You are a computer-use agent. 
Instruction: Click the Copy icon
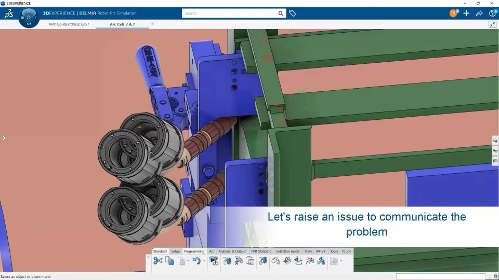(169, 261)
